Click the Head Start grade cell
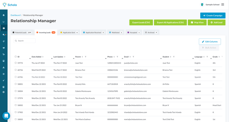Image resolution: width=229 pixels, height=122 pixels. click(x=217, y=105)
